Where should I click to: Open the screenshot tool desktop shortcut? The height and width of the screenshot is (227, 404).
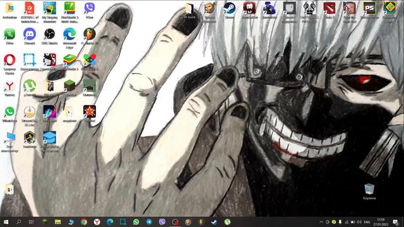pyautogui.click(x=30, y=60)
